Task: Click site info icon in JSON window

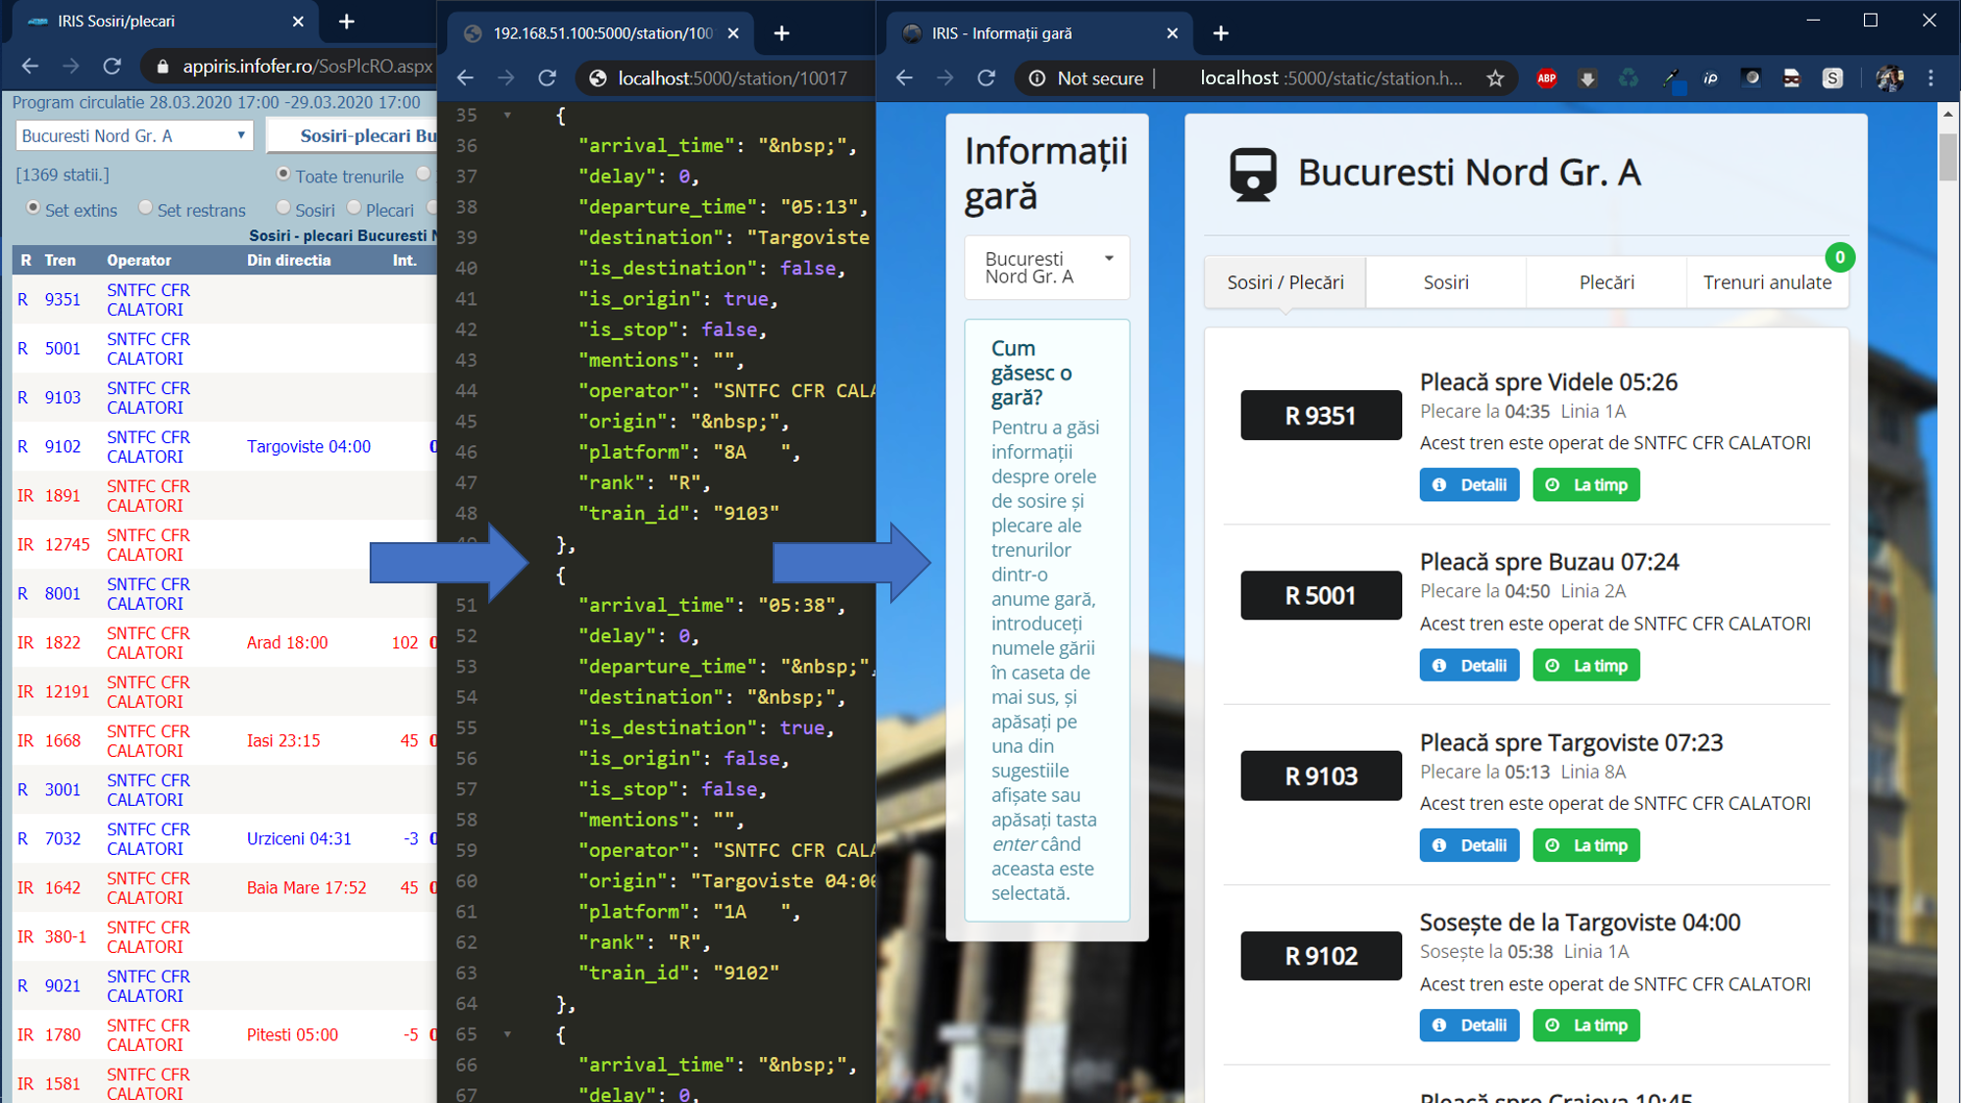Action: tap(597, 78)
